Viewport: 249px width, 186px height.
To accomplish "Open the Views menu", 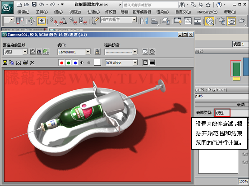I will pyautogui.click(x=75, y=12).
